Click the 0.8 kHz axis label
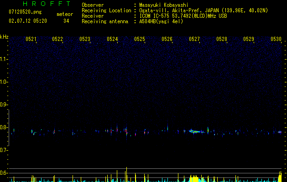This screenshot has width=287, height=182. (x=4, y=127)
